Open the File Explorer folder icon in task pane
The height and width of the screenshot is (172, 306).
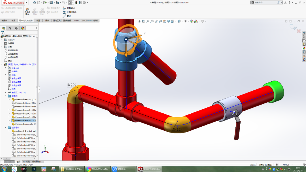304,41
